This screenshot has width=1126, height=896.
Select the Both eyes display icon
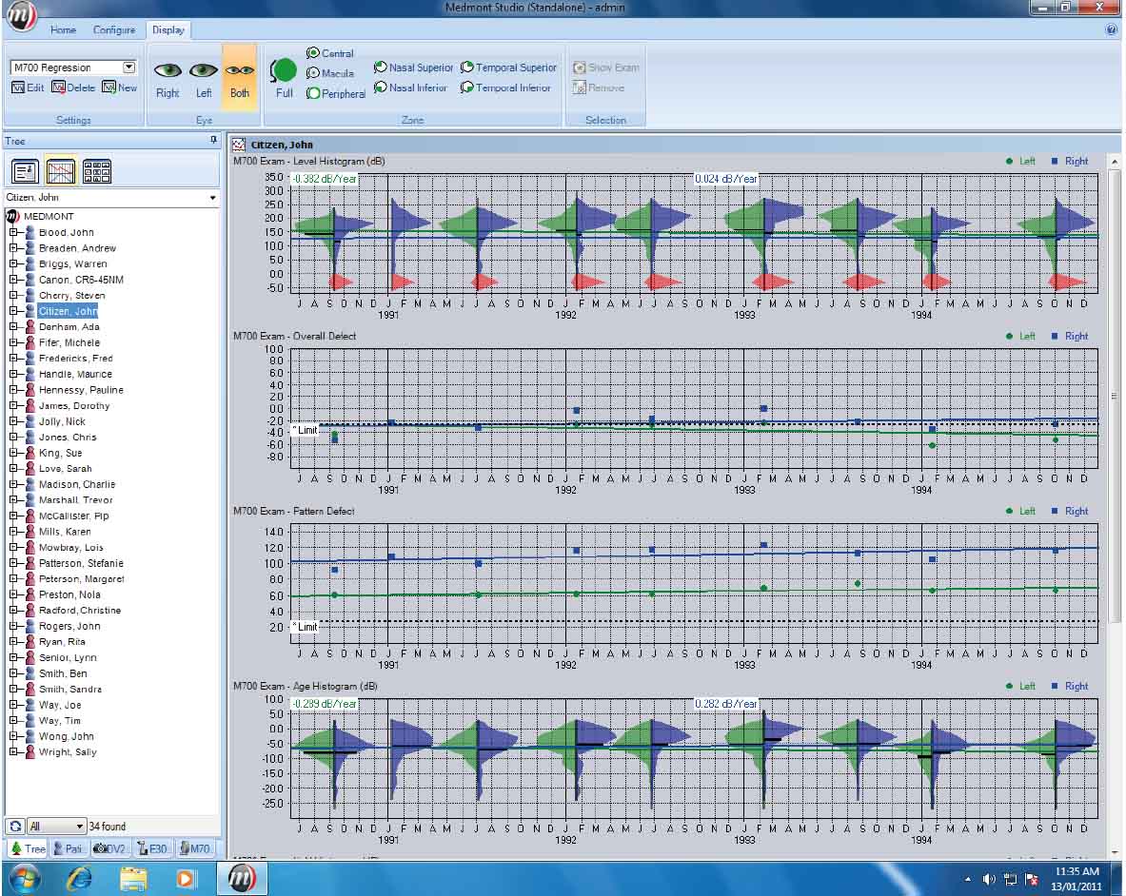coord(240,70)
